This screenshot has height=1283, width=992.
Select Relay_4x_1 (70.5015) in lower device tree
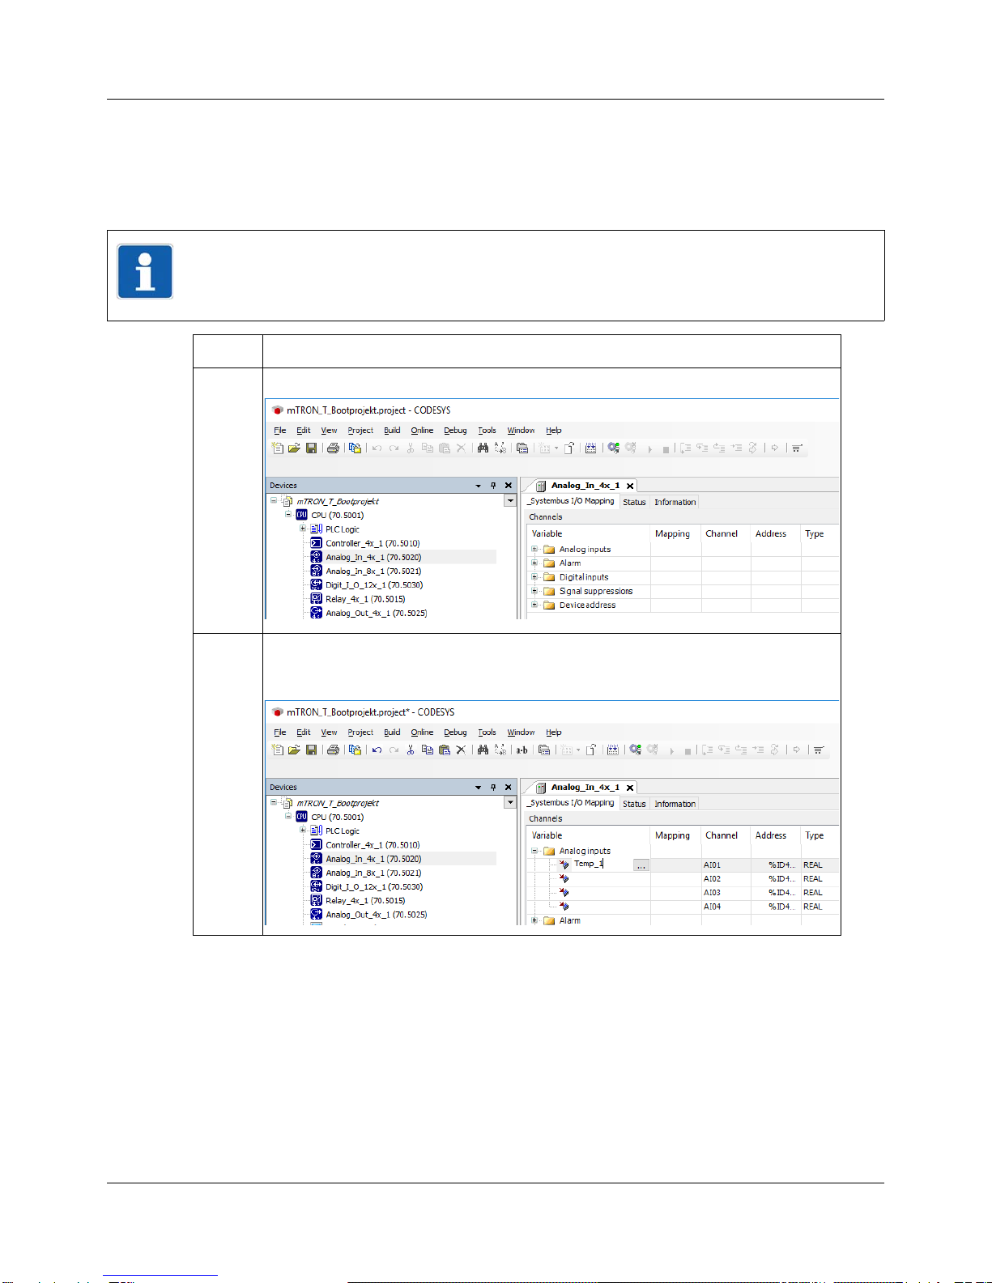pyautogui.click(x=365, y=900)
